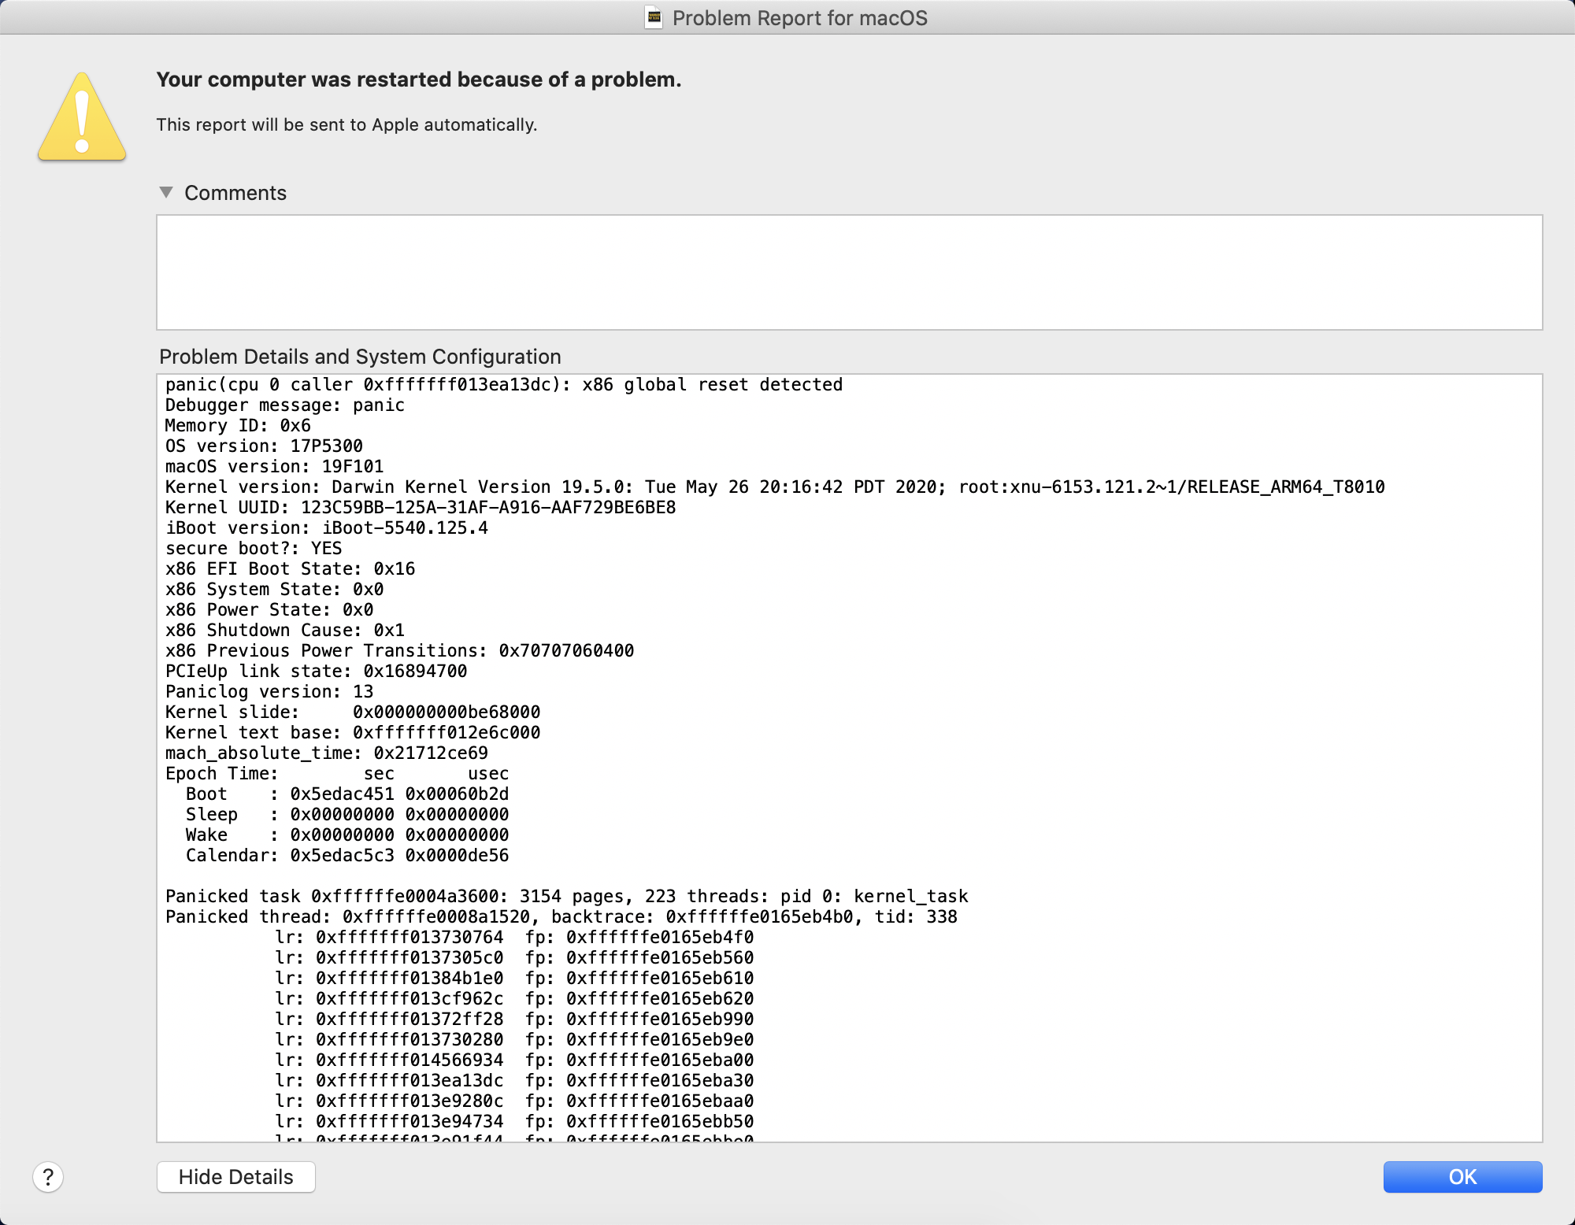
Task: Click the 'Panicked thread' line
Action: (x=561, y=917)
